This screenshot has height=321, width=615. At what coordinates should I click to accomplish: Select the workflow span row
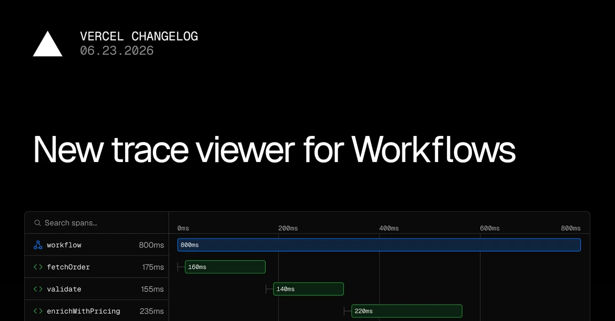click(97, 245)
